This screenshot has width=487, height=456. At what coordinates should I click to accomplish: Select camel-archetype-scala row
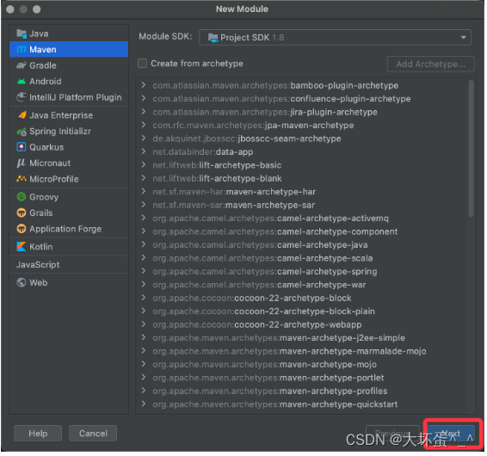click(x=302, y=258)
